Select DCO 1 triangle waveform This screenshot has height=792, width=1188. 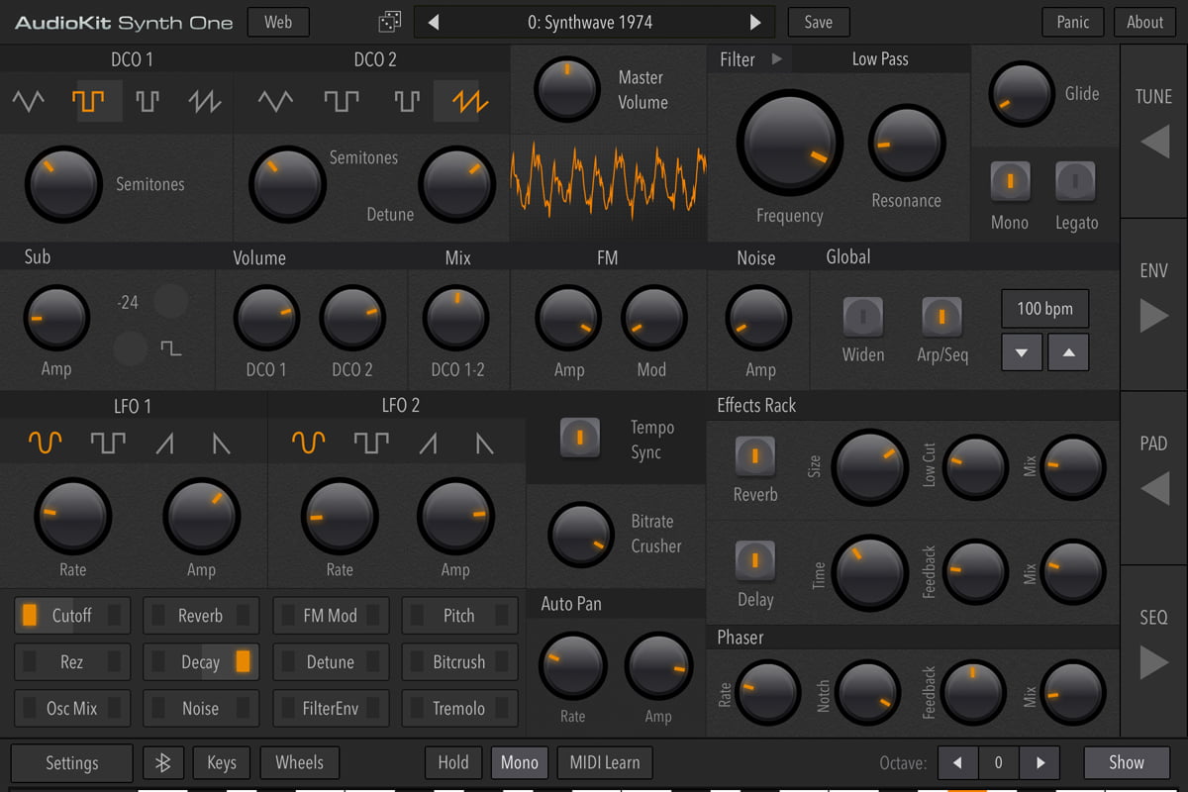(x=28, y=101)
